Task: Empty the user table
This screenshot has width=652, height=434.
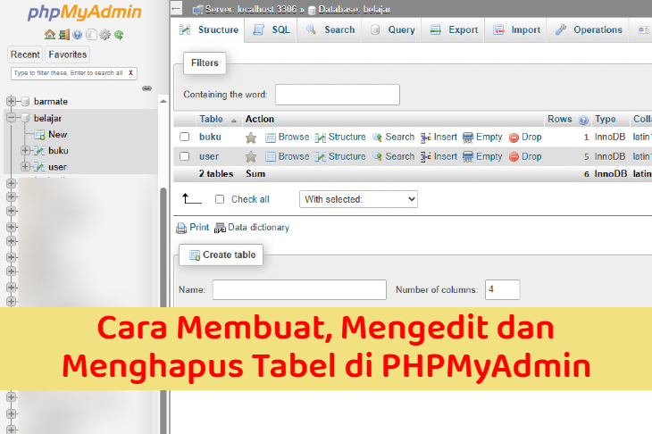Action: coord(482,157)
